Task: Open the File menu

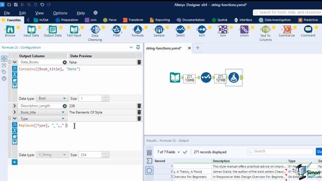Action: click(7, 13)
